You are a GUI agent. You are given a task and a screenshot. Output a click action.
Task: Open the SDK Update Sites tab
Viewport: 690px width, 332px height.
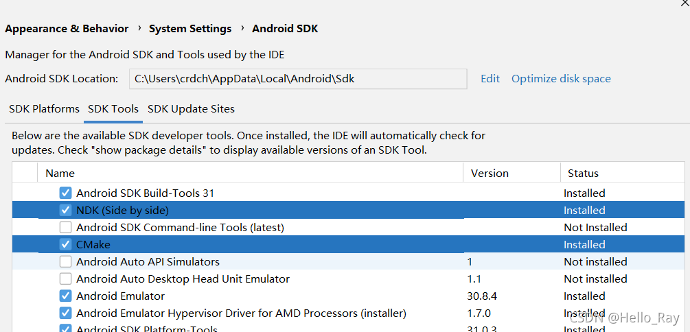coord(191,108)
